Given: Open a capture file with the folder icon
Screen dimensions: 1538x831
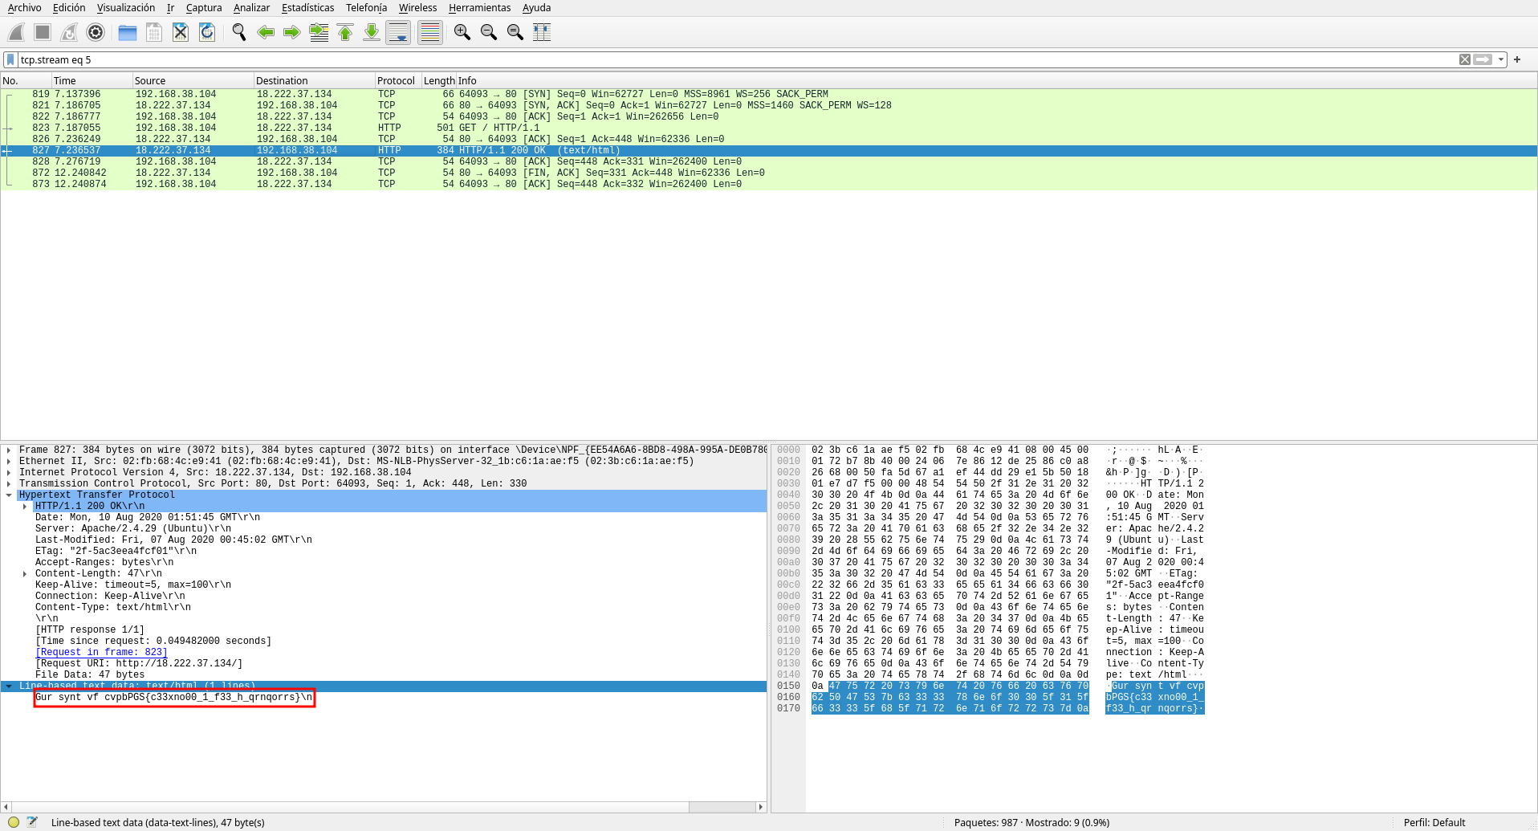Looking at the screenshot, I should pyautogui.click(x=126, y=32).
